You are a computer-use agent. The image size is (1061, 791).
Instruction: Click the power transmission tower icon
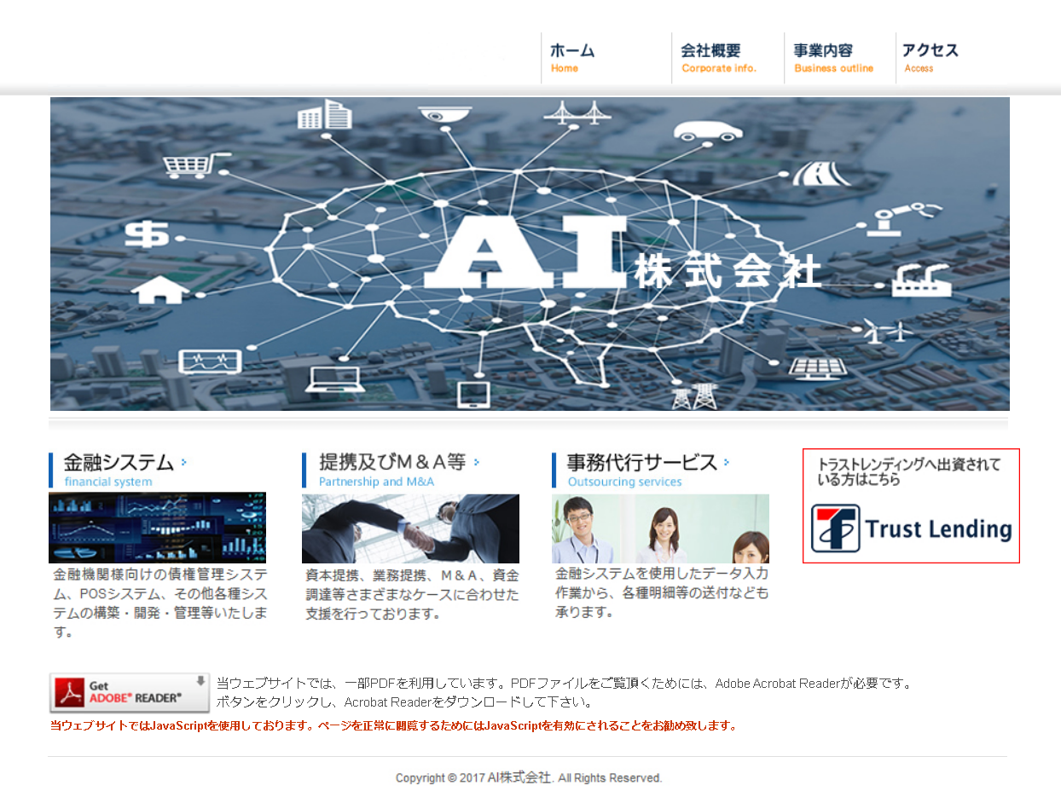click(x=694, y=396)
